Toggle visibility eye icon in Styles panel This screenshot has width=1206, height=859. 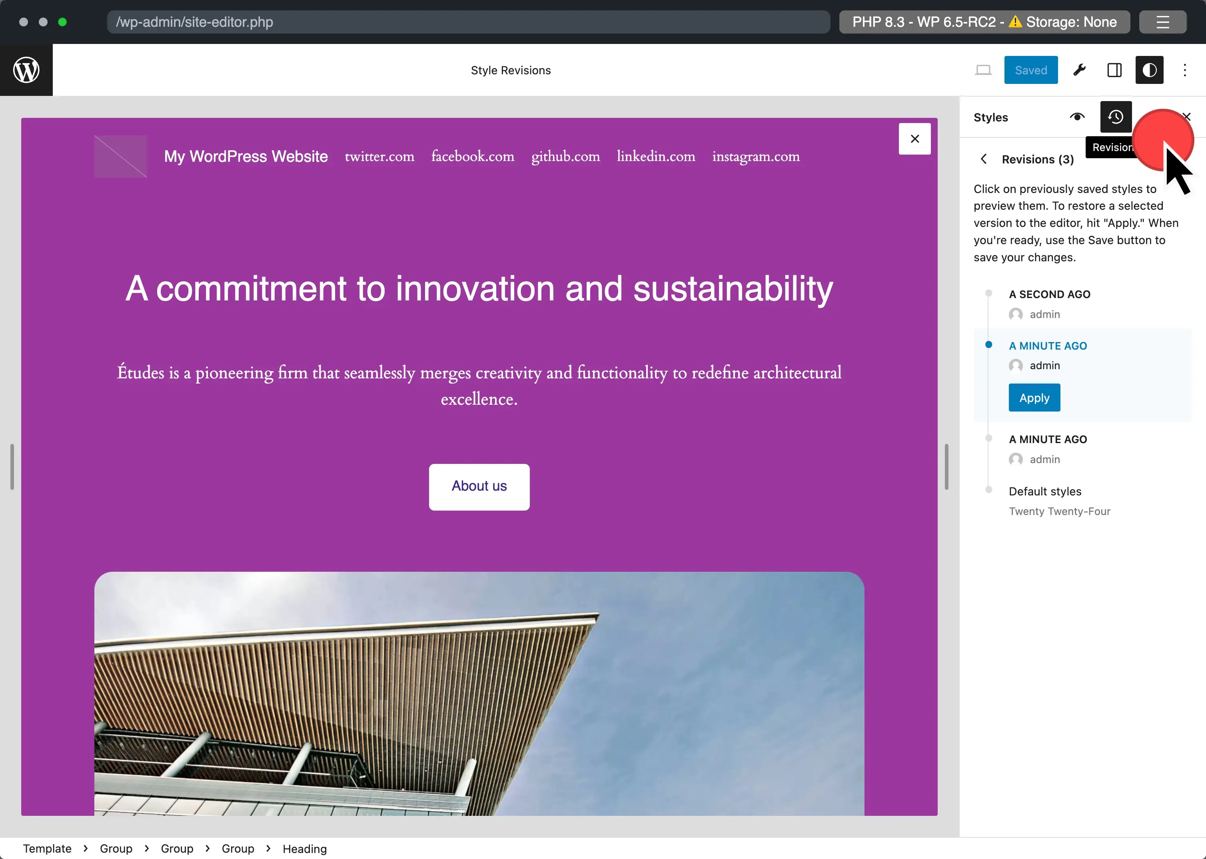coord(1078,116)
